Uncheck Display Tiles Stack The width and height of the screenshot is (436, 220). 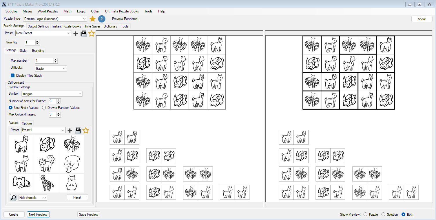pos(12,75)
